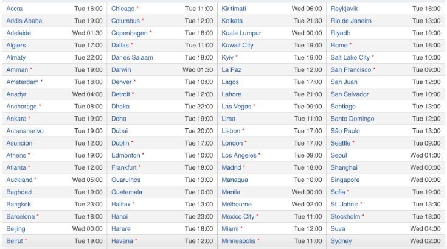Open Rio de Janeiro link

point(351,21)
